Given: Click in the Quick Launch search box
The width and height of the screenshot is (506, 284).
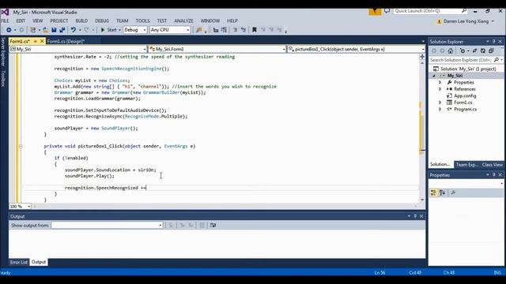Looking at the screenshot, I should click(x=430, y=11).
